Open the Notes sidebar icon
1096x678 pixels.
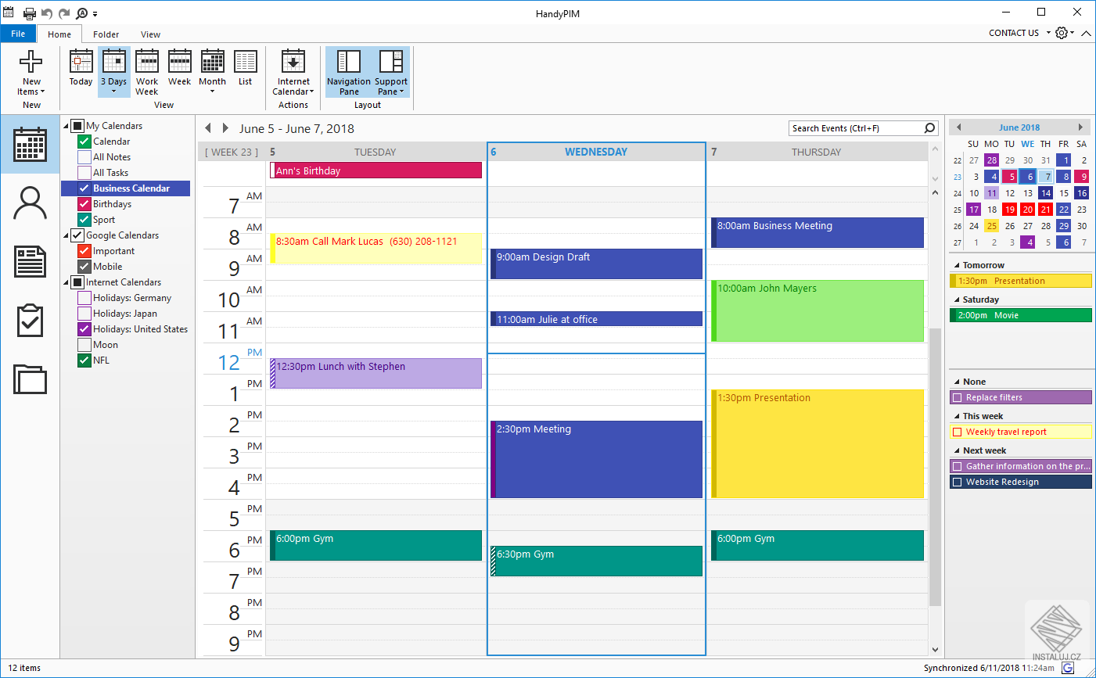pyautogui.click(x=31, y=261)
